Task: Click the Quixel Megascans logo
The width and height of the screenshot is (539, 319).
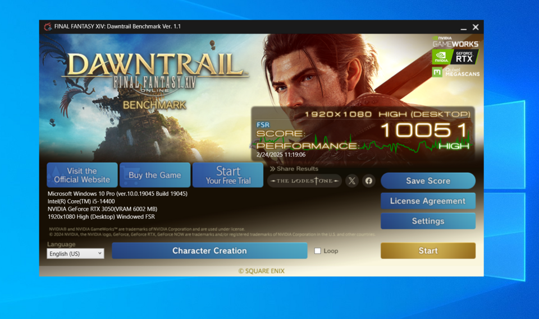Action: pyautogui.click(x=455, y=72)
